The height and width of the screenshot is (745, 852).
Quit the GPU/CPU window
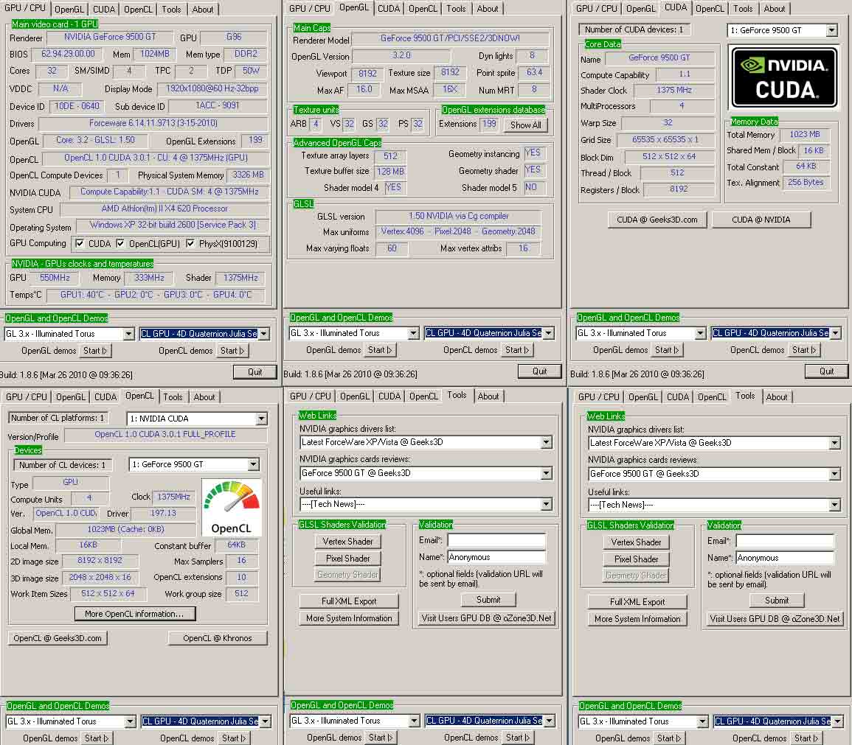[x=254, y=372]
